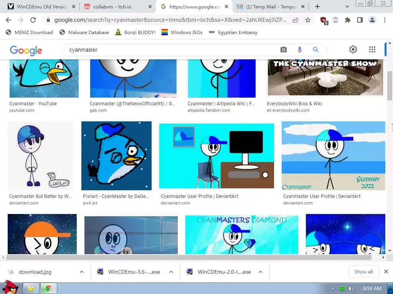Switch to the collabvm - itch.io tab

[112, 7]
